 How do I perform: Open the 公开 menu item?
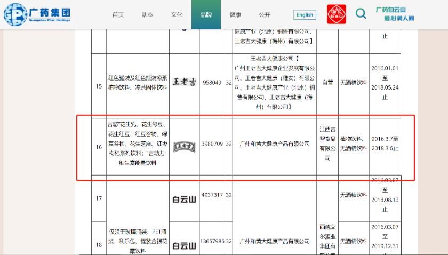click(x=265, y=14)
